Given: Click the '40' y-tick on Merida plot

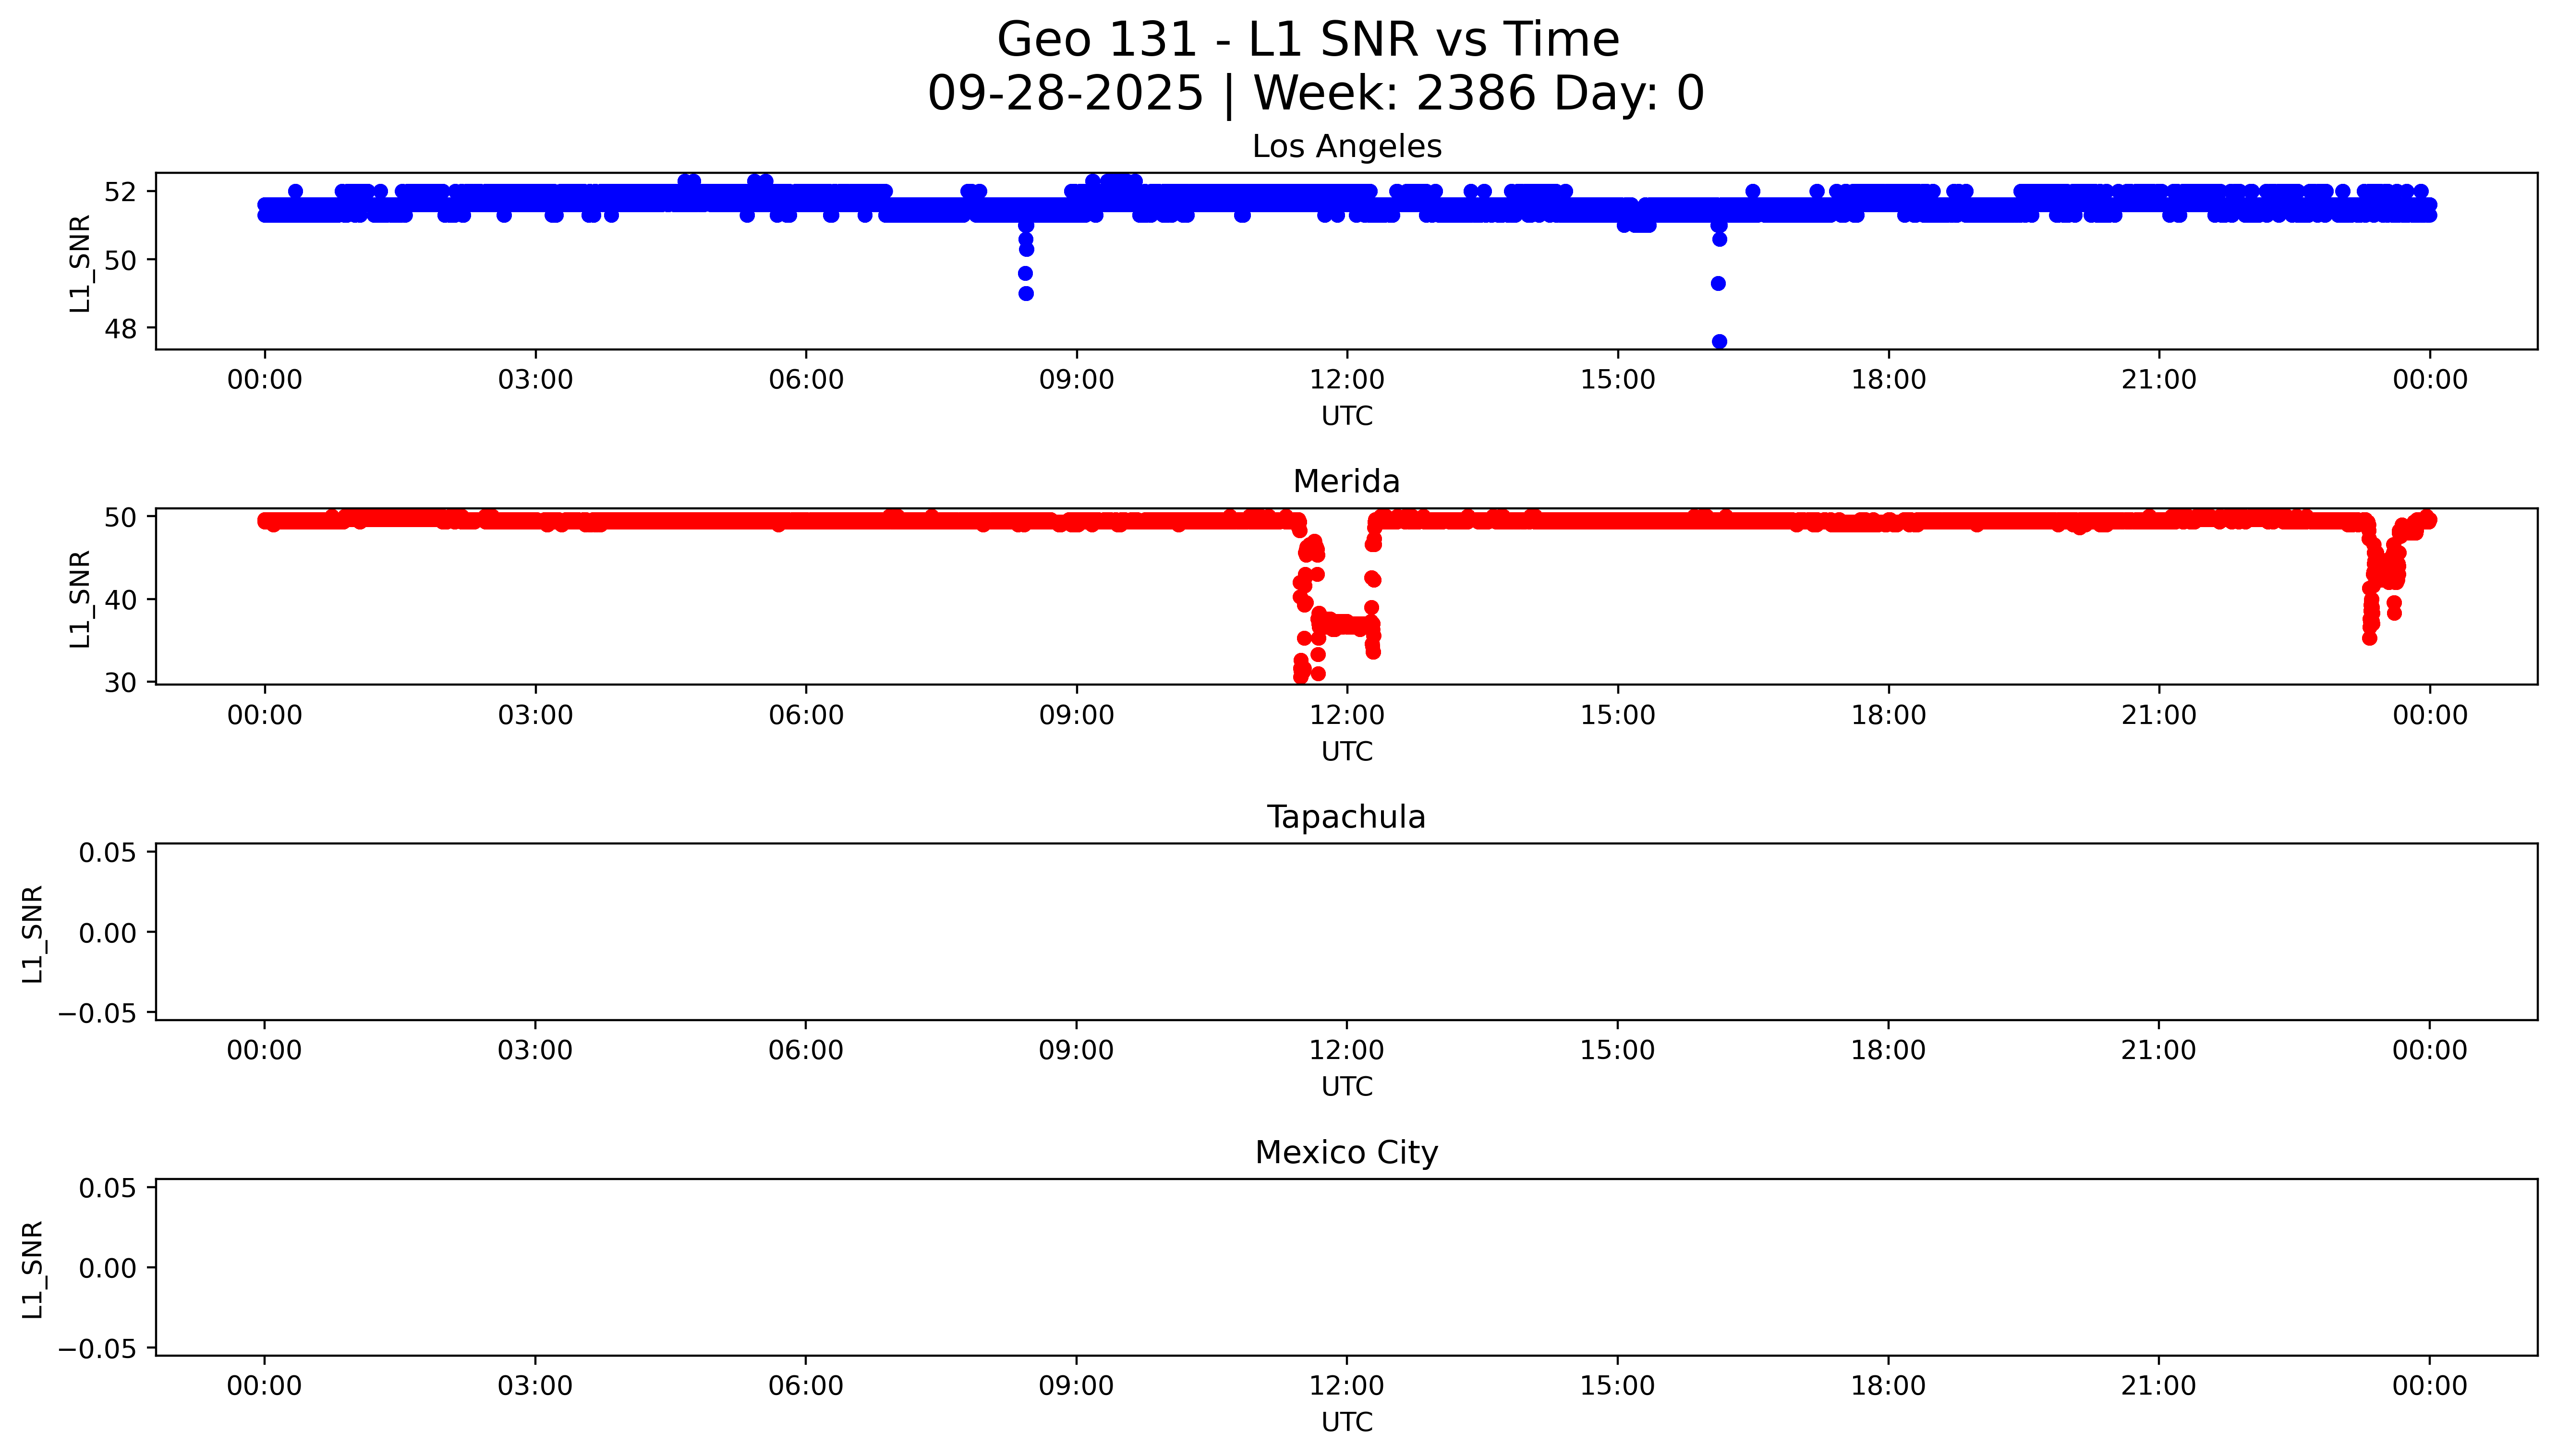Looking at the screenshot, I should coord(120,600).
